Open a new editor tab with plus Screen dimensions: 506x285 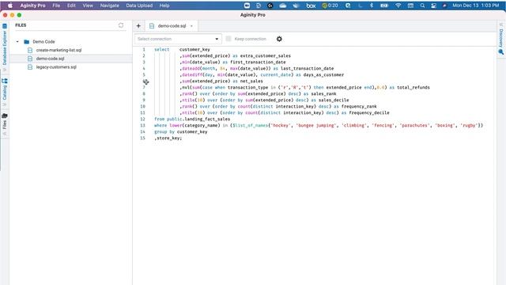tap(138, 26)
